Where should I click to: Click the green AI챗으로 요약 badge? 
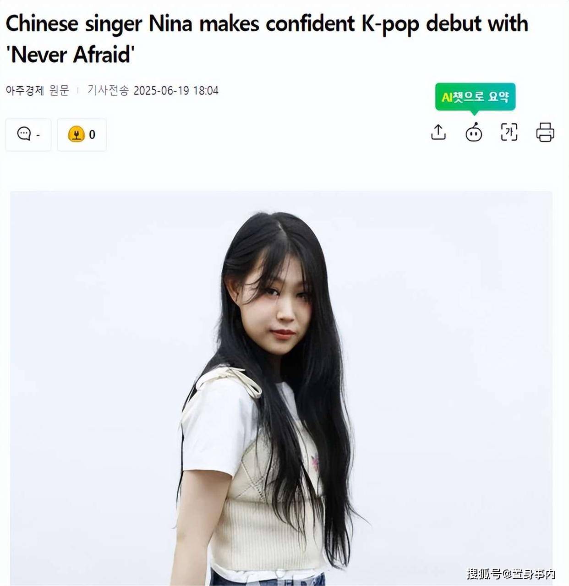pyautogui.click(x=475, y=96)
